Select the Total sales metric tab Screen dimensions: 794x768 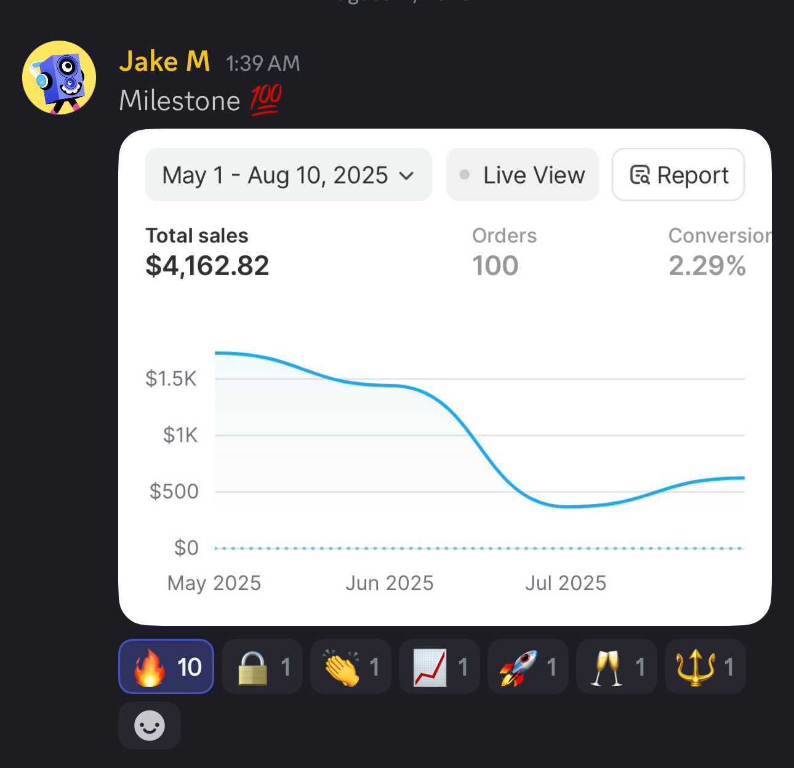click(207, 252)
